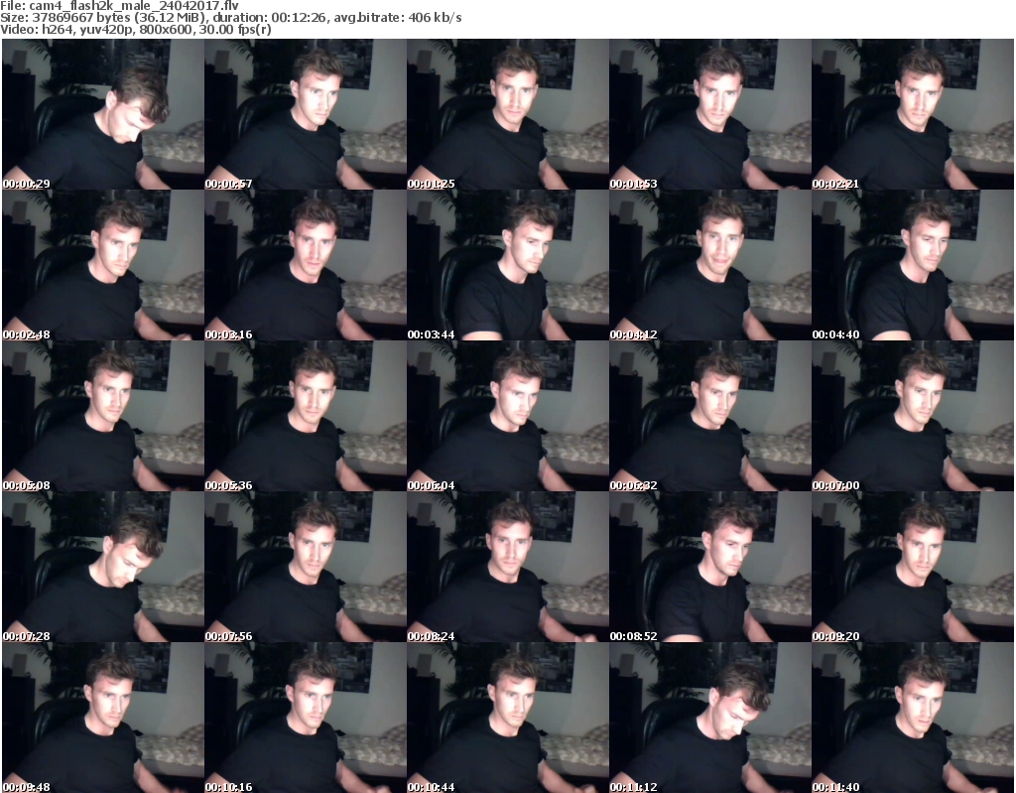Select the frame stamped 00:10:44

(x=507, y=718)
